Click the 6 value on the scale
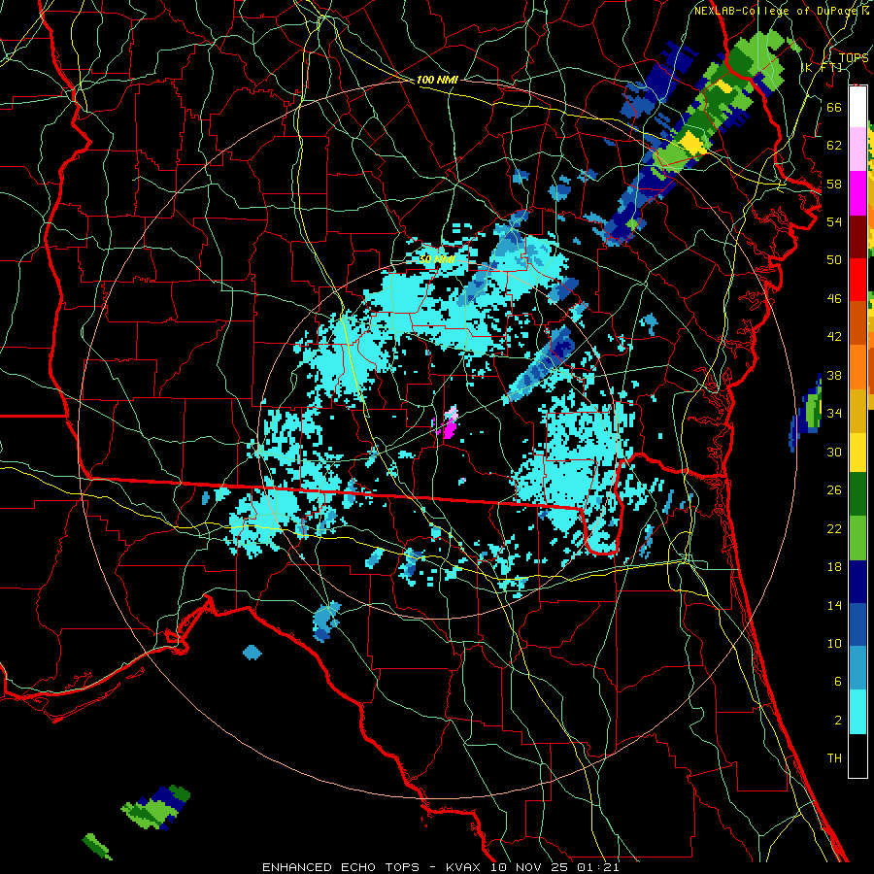 coord(837,681)
